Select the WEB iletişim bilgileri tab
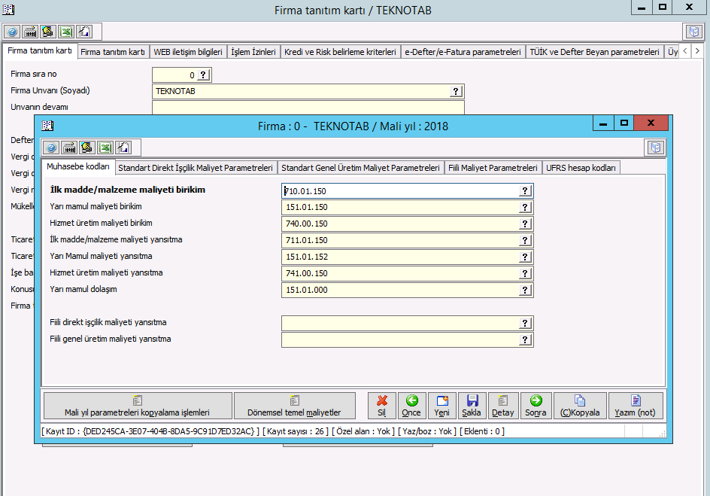The height and width of the screenshot is (496, 710). tap(188, 52)
